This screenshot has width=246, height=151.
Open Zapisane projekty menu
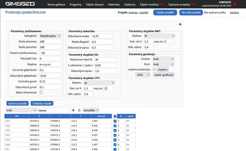(179, 5)
